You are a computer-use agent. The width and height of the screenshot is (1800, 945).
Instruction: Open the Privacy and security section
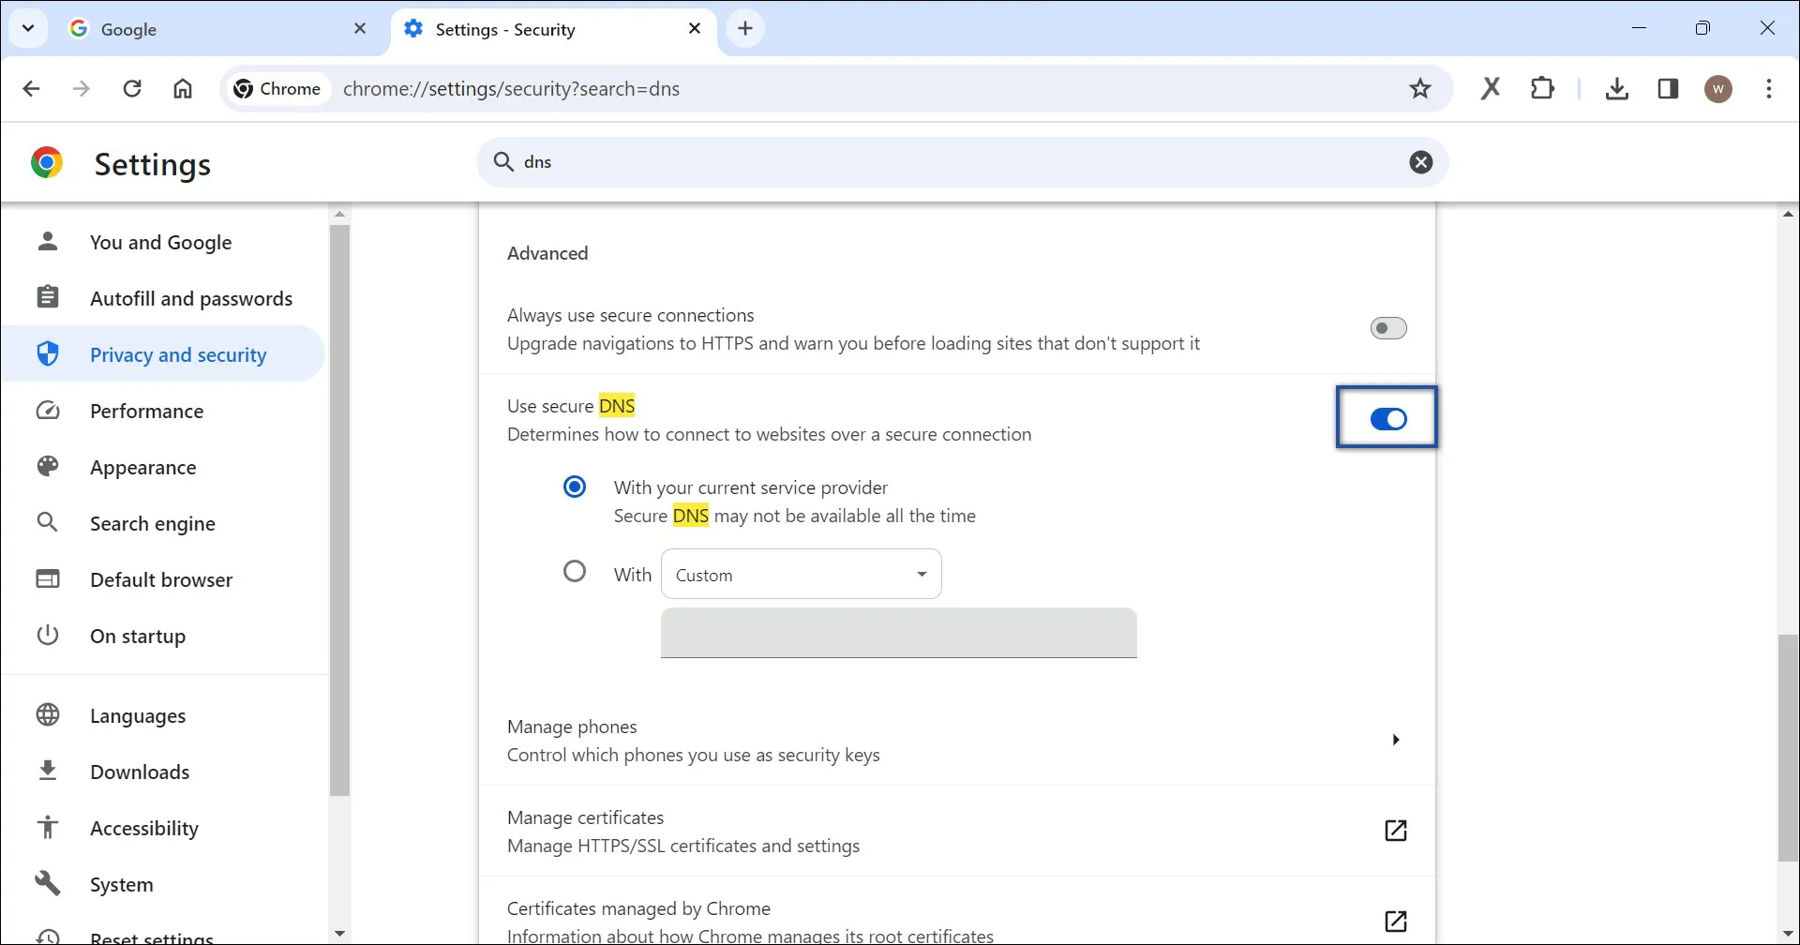176,353
